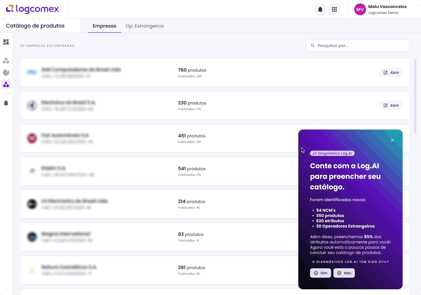421x295 pixels.
Task: Open the radar icon in sidebar
Action: [6, 72]
